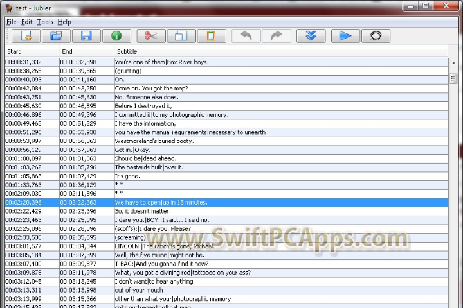Select the "(screaming)" subtitle row
The image size is (463, 308).
[x=226, y=237]
